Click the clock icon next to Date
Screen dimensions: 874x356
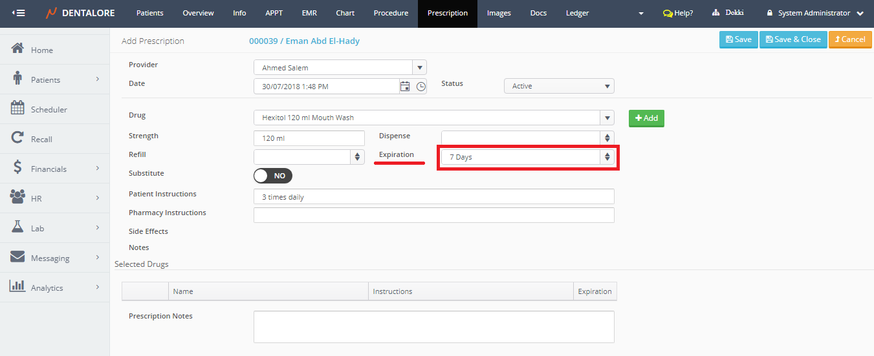pos(421,86)
